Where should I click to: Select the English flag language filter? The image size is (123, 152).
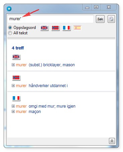44,28
